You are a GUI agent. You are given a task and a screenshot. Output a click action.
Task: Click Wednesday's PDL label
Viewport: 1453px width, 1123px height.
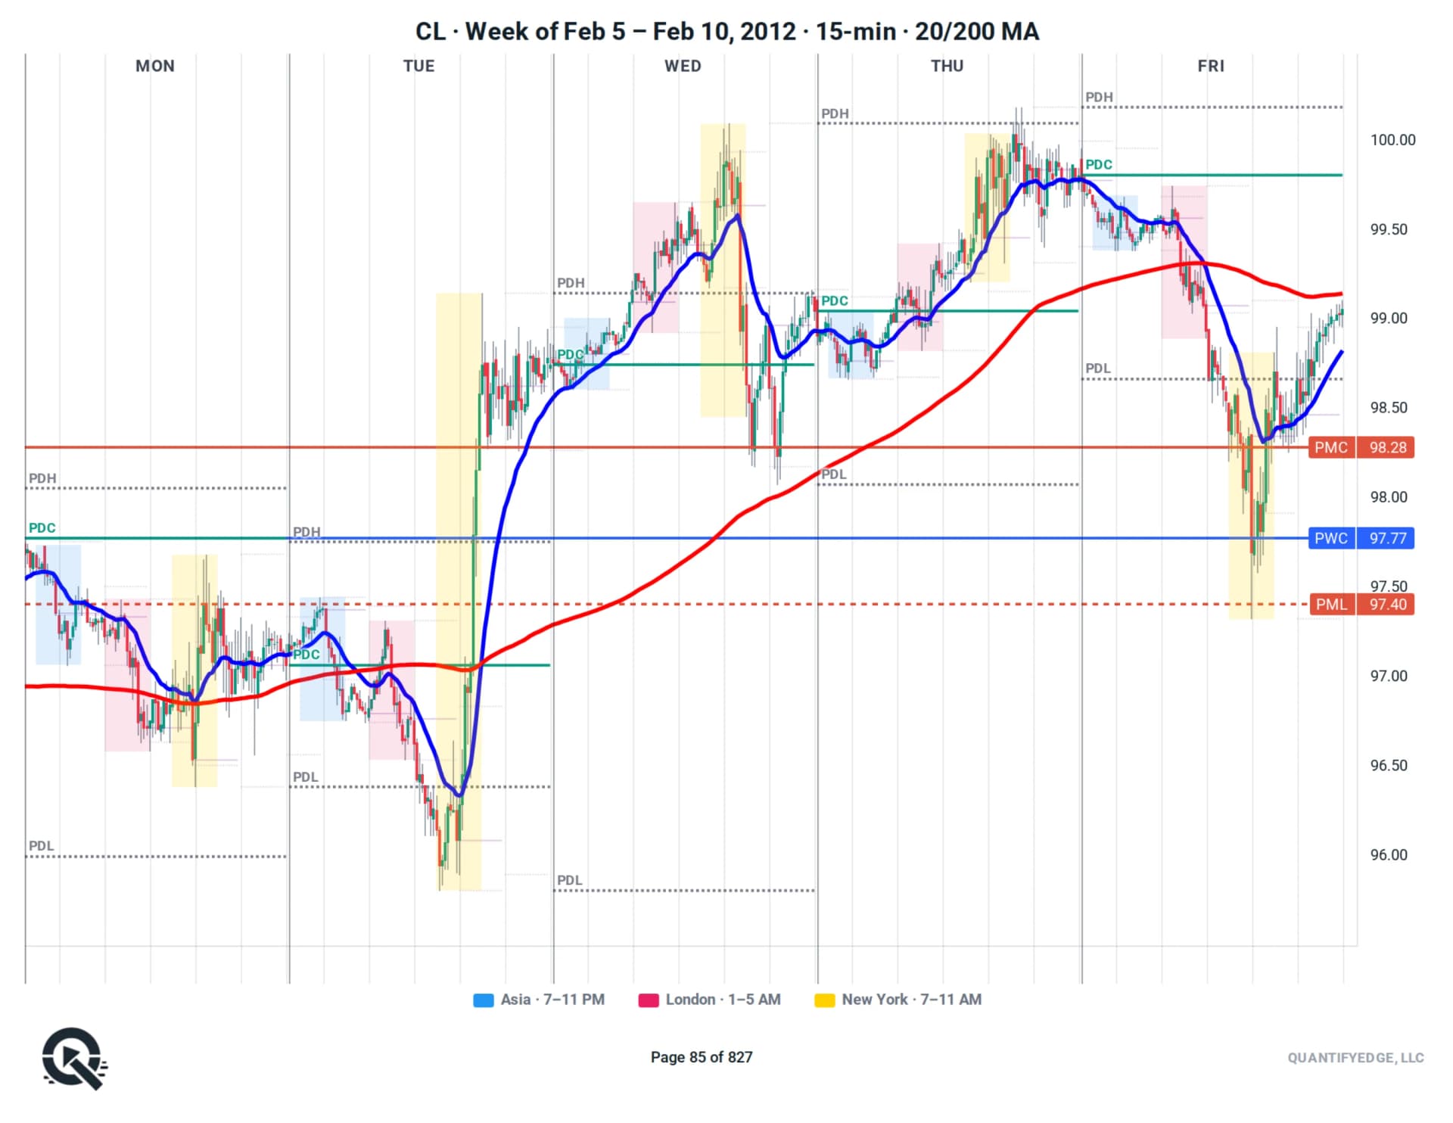click(570, 880)
